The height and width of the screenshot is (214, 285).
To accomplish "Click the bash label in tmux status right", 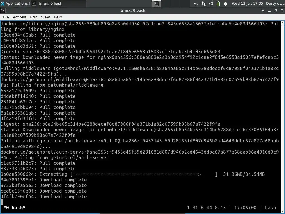I will point(270,208).
